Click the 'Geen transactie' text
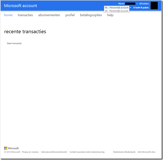This screenshot has height=160, width=163. [14, 43]
